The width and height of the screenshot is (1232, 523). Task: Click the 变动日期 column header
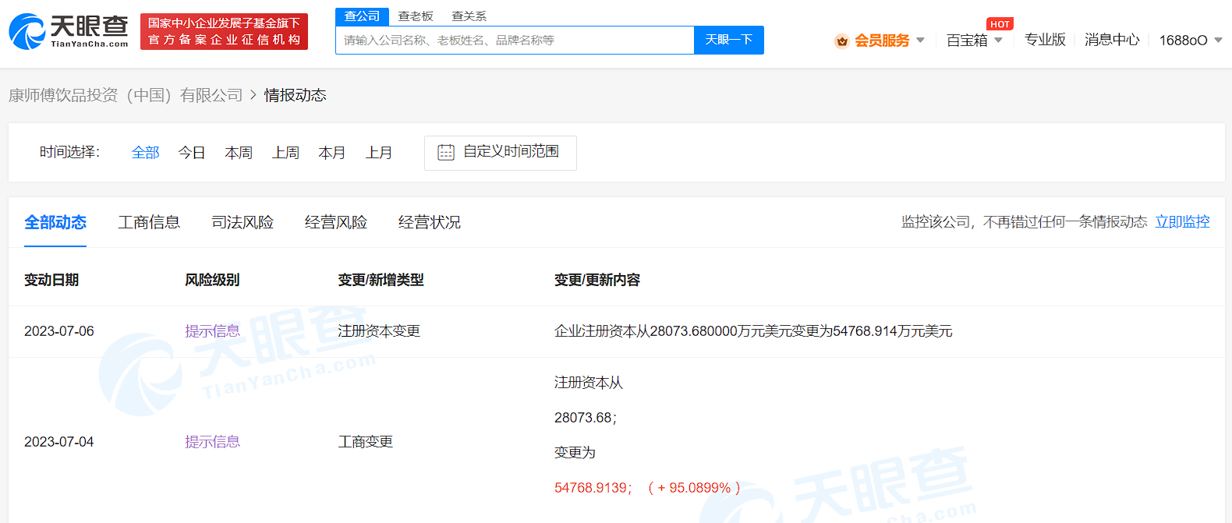coord(51,280)
